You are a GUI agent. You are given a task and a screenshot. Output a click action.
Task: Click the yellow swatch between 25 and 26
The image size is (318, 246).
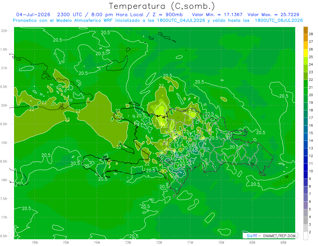click(x=306, y=53)
